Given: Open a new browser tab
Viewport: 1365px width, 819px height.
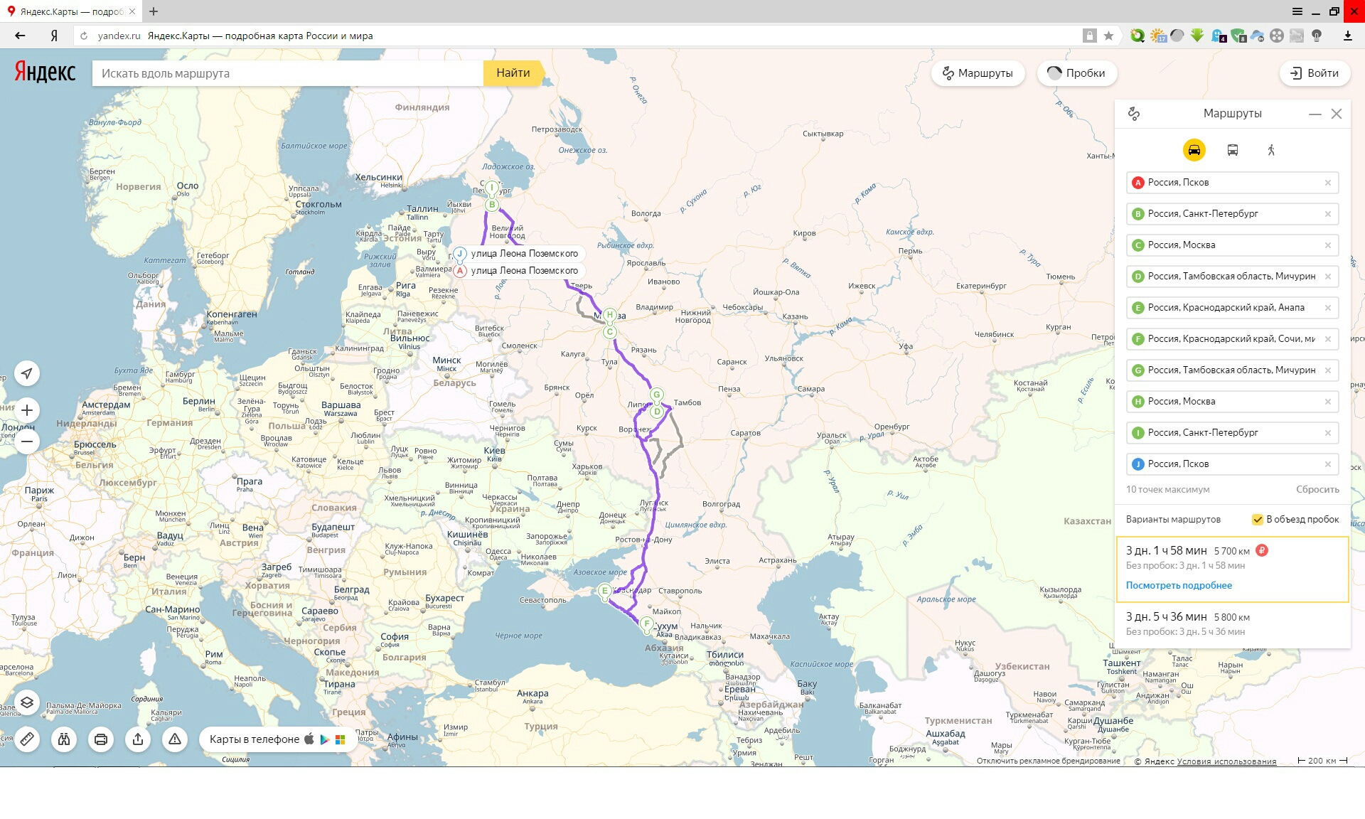Looking at the screenshot, I should tap(154, 11).
